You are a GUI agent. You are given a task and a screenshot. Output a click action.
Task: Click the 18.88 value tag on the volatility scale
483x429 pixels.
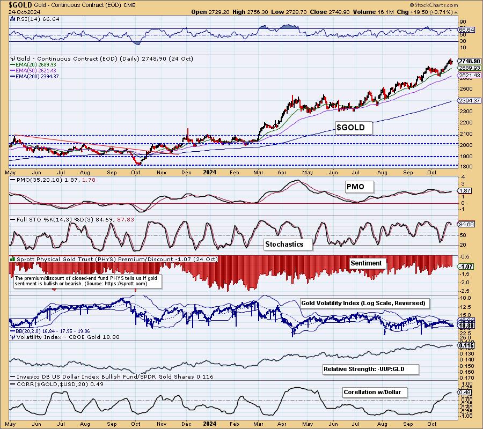pos(466,326)
